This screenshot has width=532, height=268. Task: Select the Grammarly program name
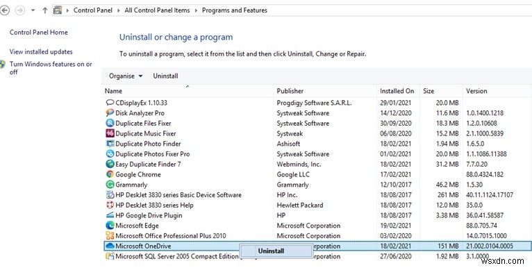click(131, 185)
